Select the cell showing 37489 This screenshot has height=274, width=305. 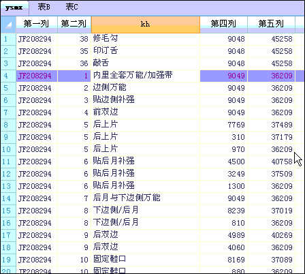click(x=271, y=125)
